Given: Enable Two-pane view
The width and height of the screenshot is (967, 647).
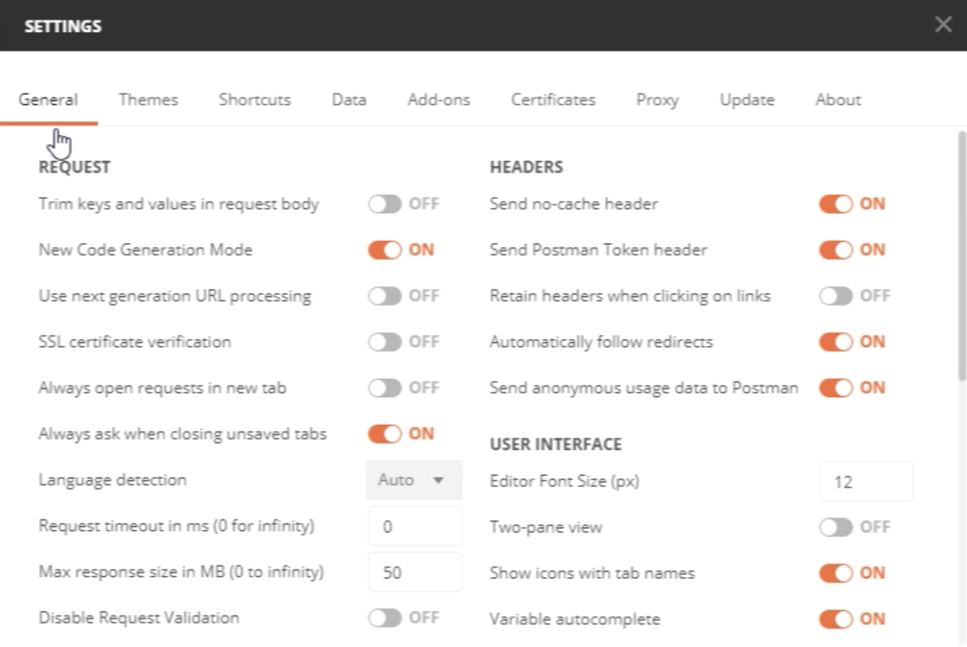Looking at the screenshot, I should pos(836,528).
